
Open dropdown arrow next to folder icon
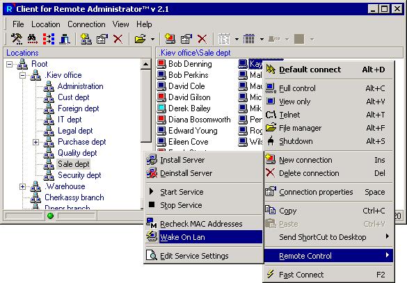pos(152,39)
